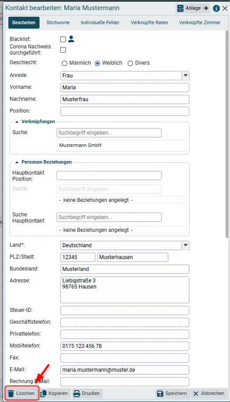Click the Adresse text area
The image size is (230, 402).
[x=125, y=290]
